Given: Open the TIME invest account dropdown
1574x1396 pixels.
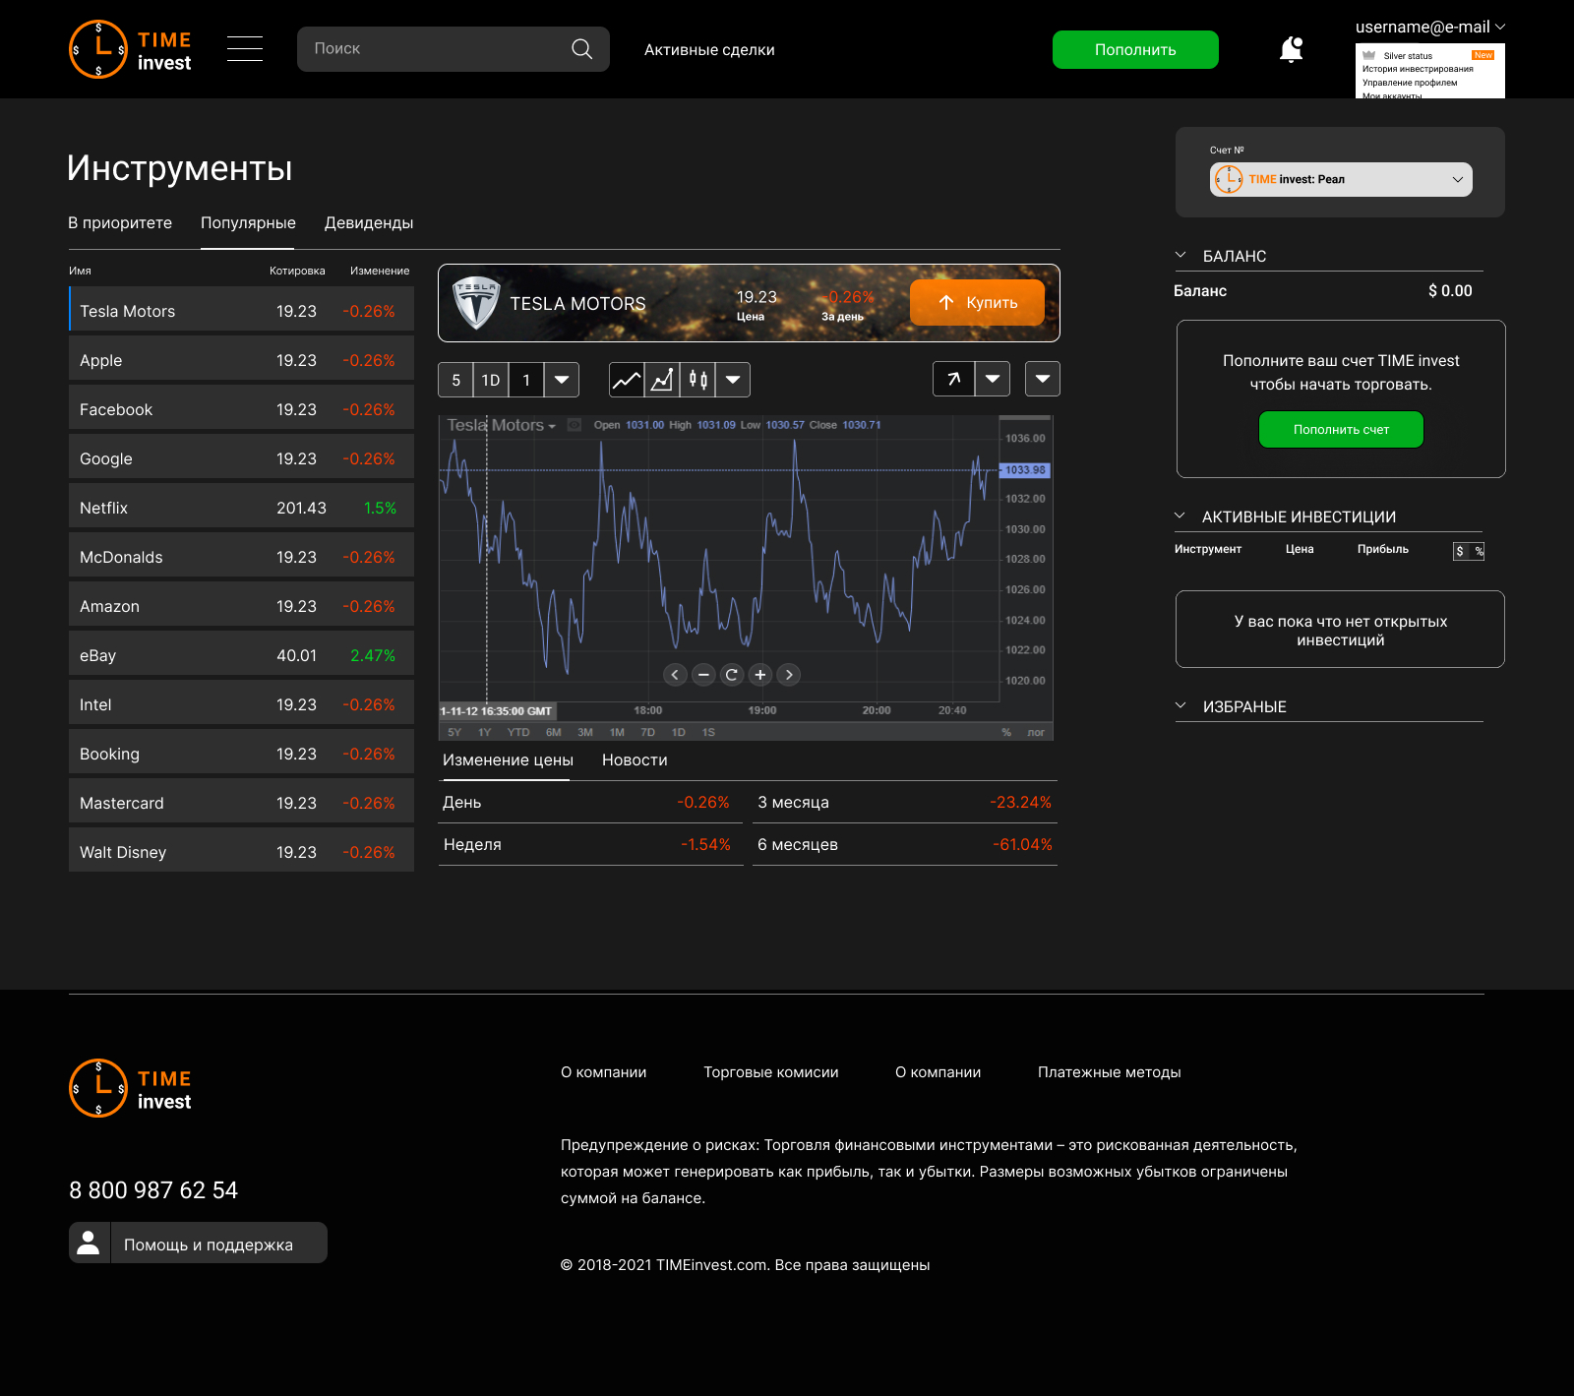Looking at the screenshot, I should (x=1341, y=179).
